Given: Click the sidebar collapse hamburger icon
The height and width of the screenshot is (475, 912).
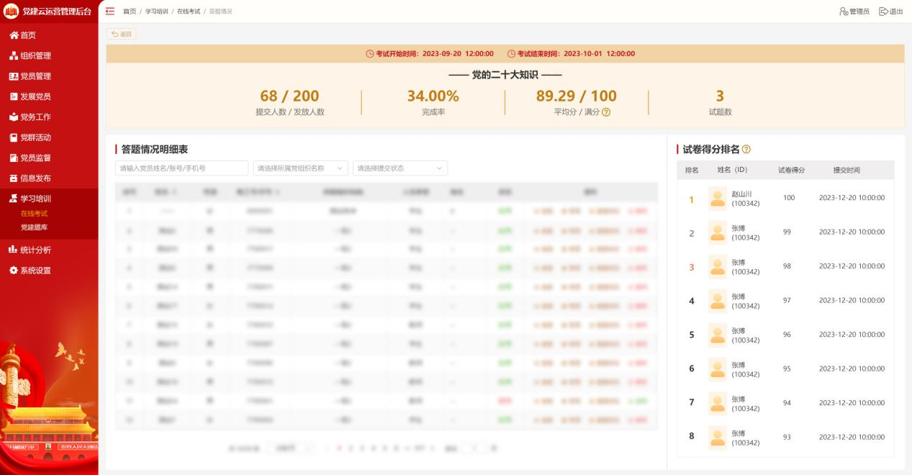Looking at the screenshot, I should (110, 12).
